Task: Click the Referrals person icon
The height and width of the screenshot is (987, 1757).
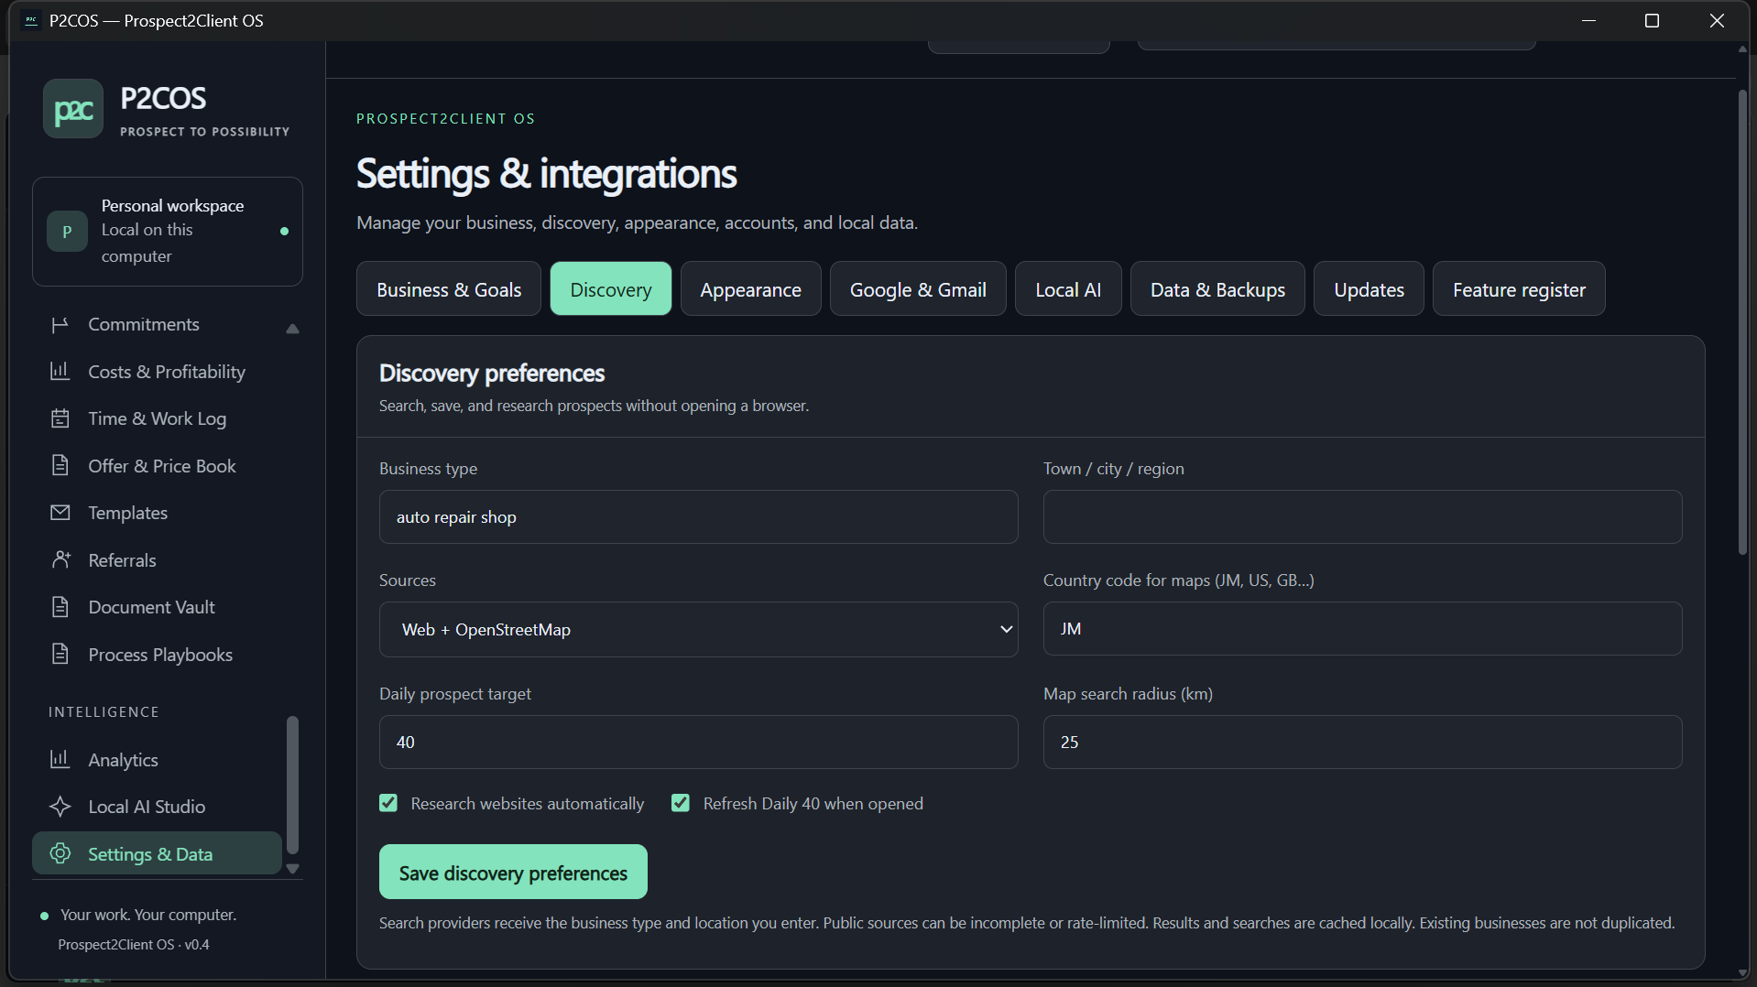Action: [x=60, y=560]
